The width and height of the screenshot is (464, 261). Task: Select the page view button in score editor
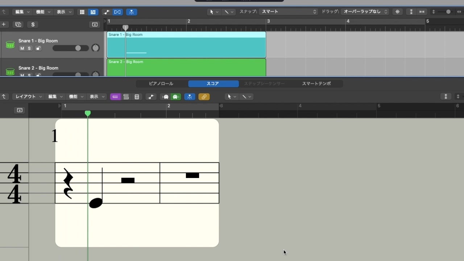[137, 97]
